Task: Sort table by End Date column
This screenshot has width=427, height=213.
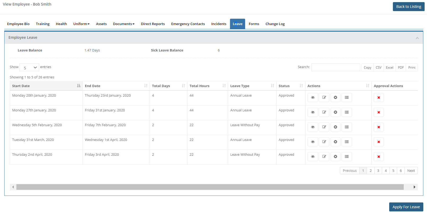Action: click(116, 86)
